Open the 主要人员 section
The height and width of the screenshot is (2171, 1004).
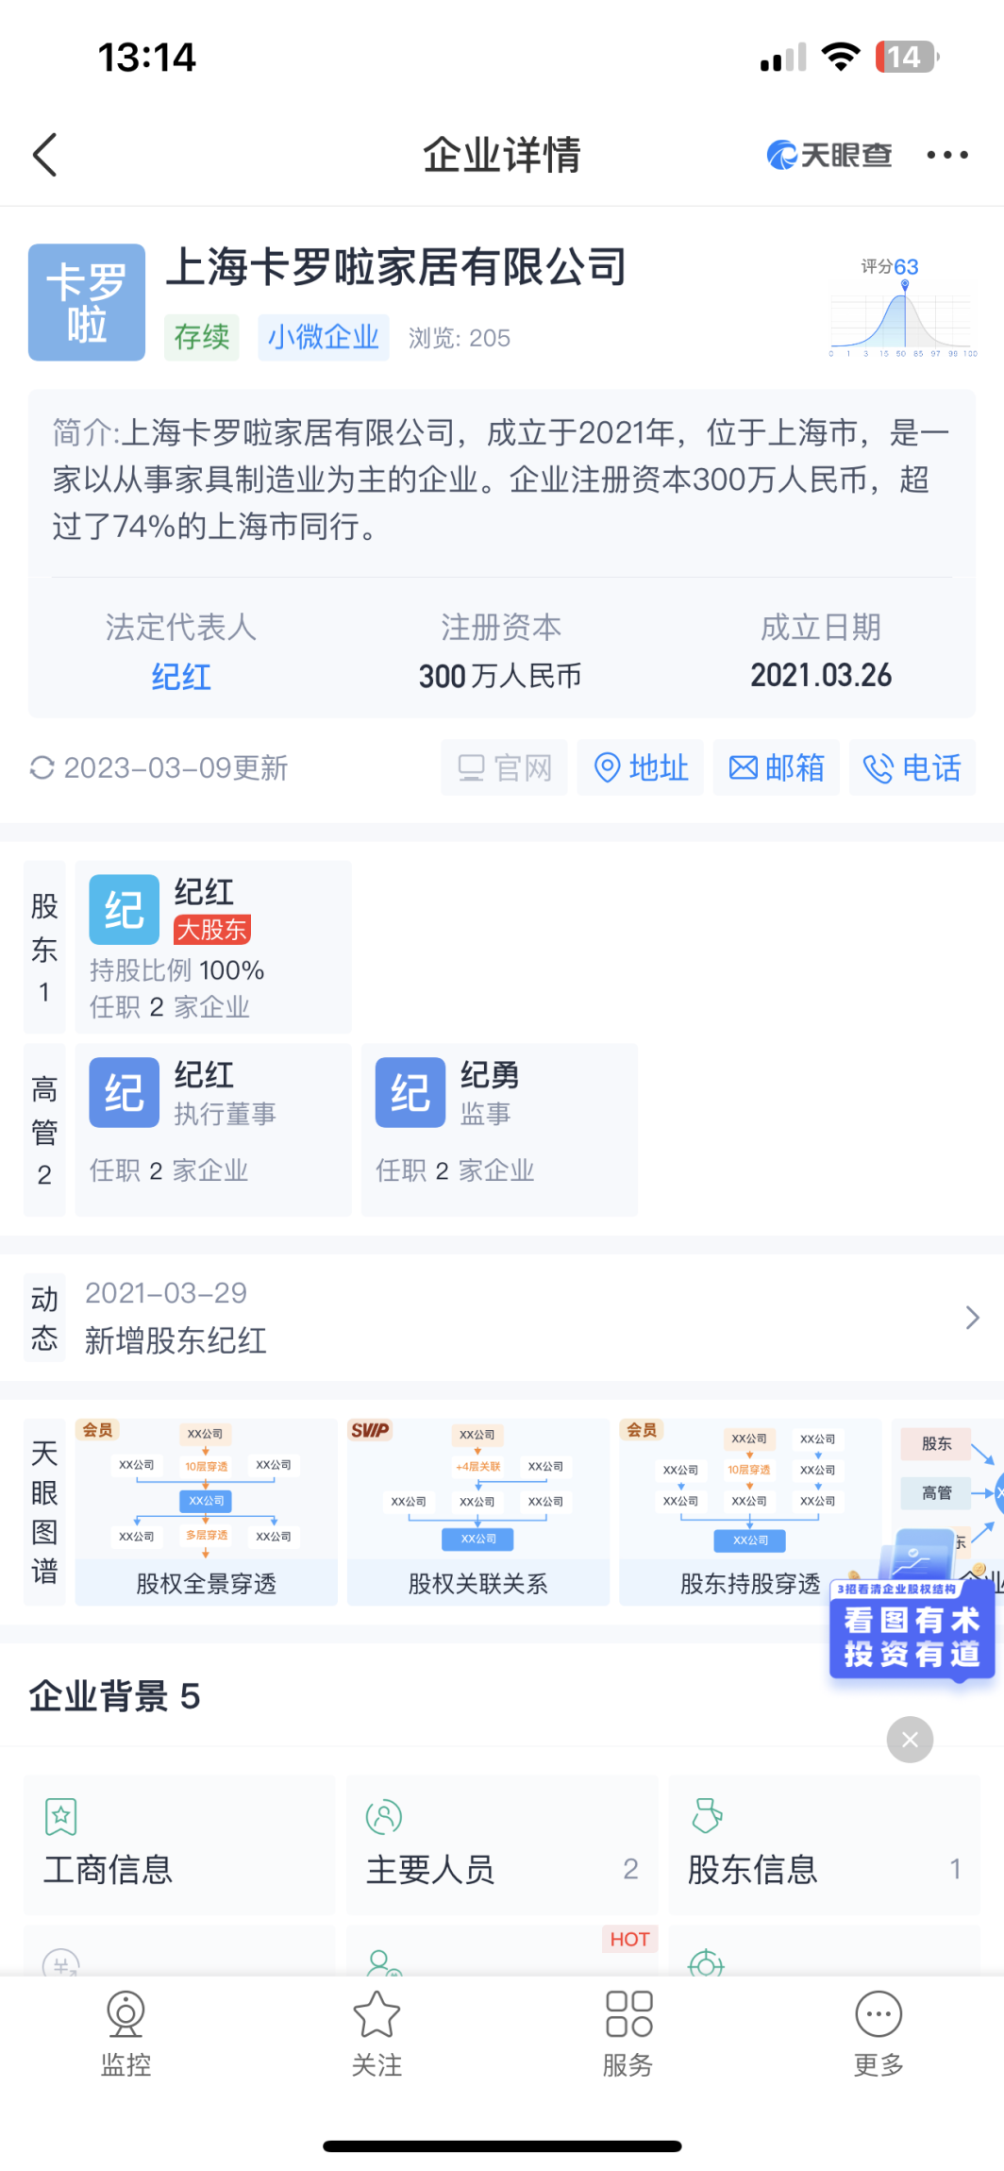point(502,1845)
